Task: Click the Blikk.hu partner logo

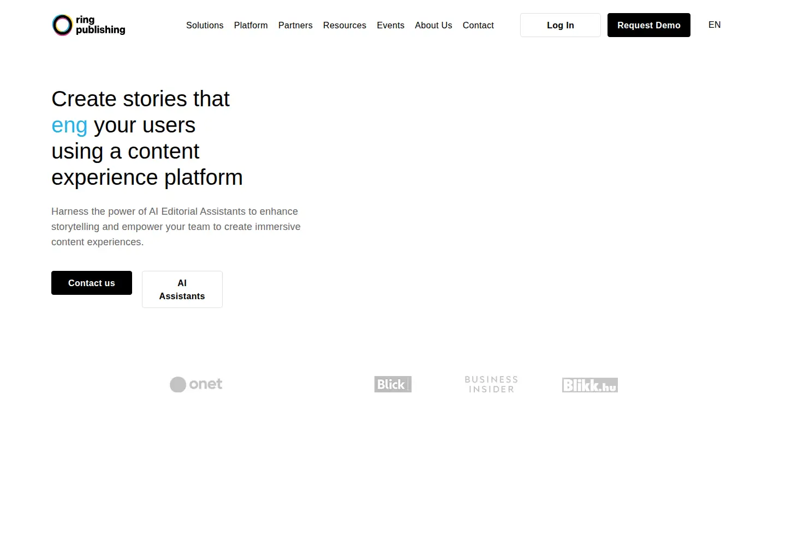Action: tap(590, 385)
